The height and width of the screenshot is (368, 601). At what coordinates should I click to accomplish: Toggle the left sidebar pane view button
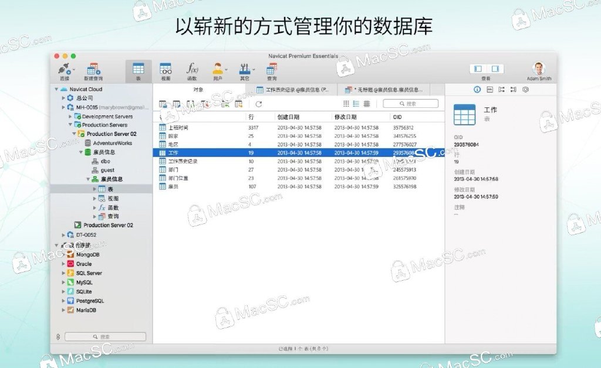(478, 69)
